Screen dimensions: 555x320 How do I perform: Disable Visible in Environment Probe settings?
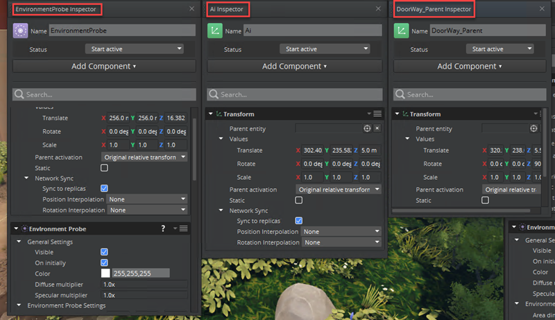coord(104,252)
